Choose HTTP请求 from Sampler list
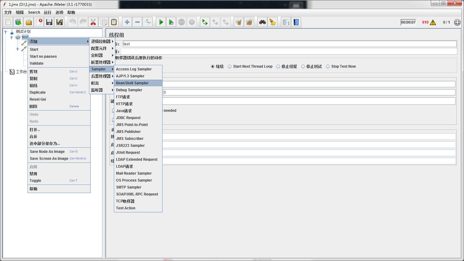464x261 pixels. coord(138,104)
